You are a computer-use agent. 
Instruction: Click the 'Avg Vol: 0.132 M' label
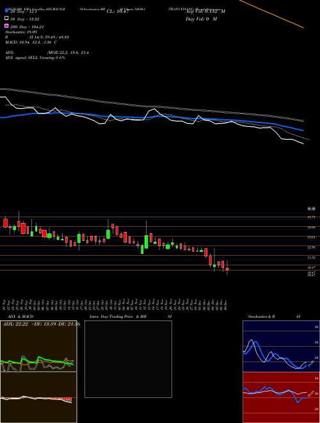[205, 12]
